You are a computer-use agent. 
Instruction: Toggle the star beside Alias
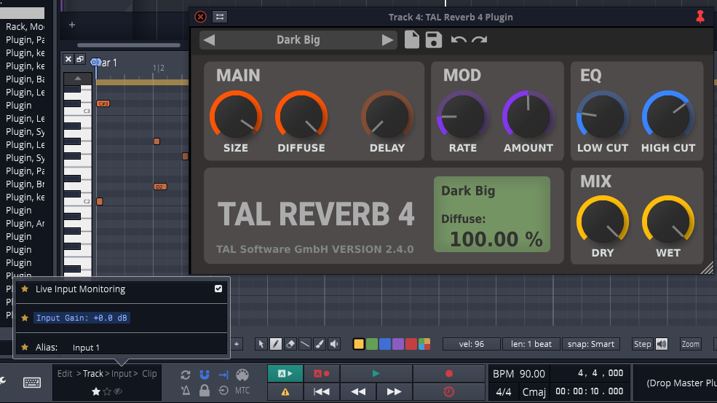point(25,347)
